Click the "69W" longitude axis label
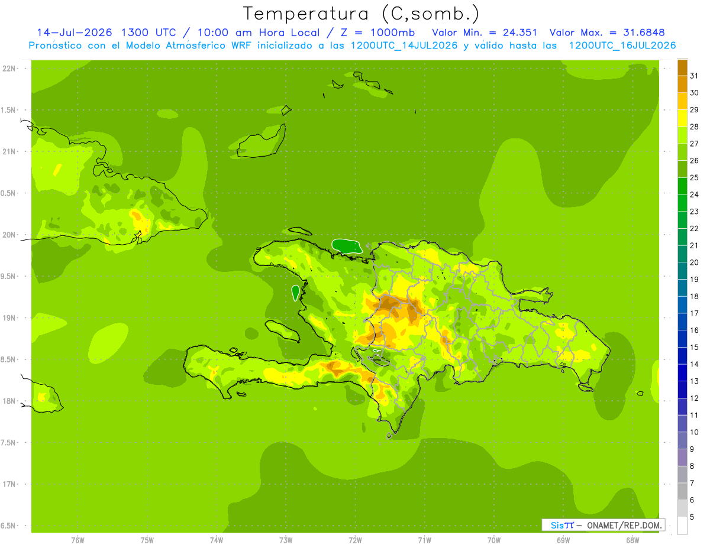The height and width of the screenshot is (548, 710). [x=563, y=540]
